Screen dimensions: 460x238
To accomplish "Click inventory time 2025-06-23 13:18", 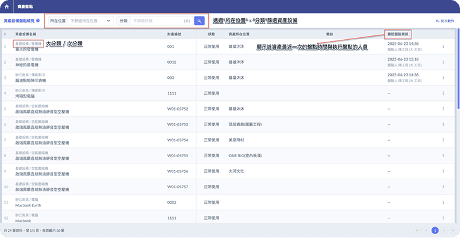I will click(403, 59).
